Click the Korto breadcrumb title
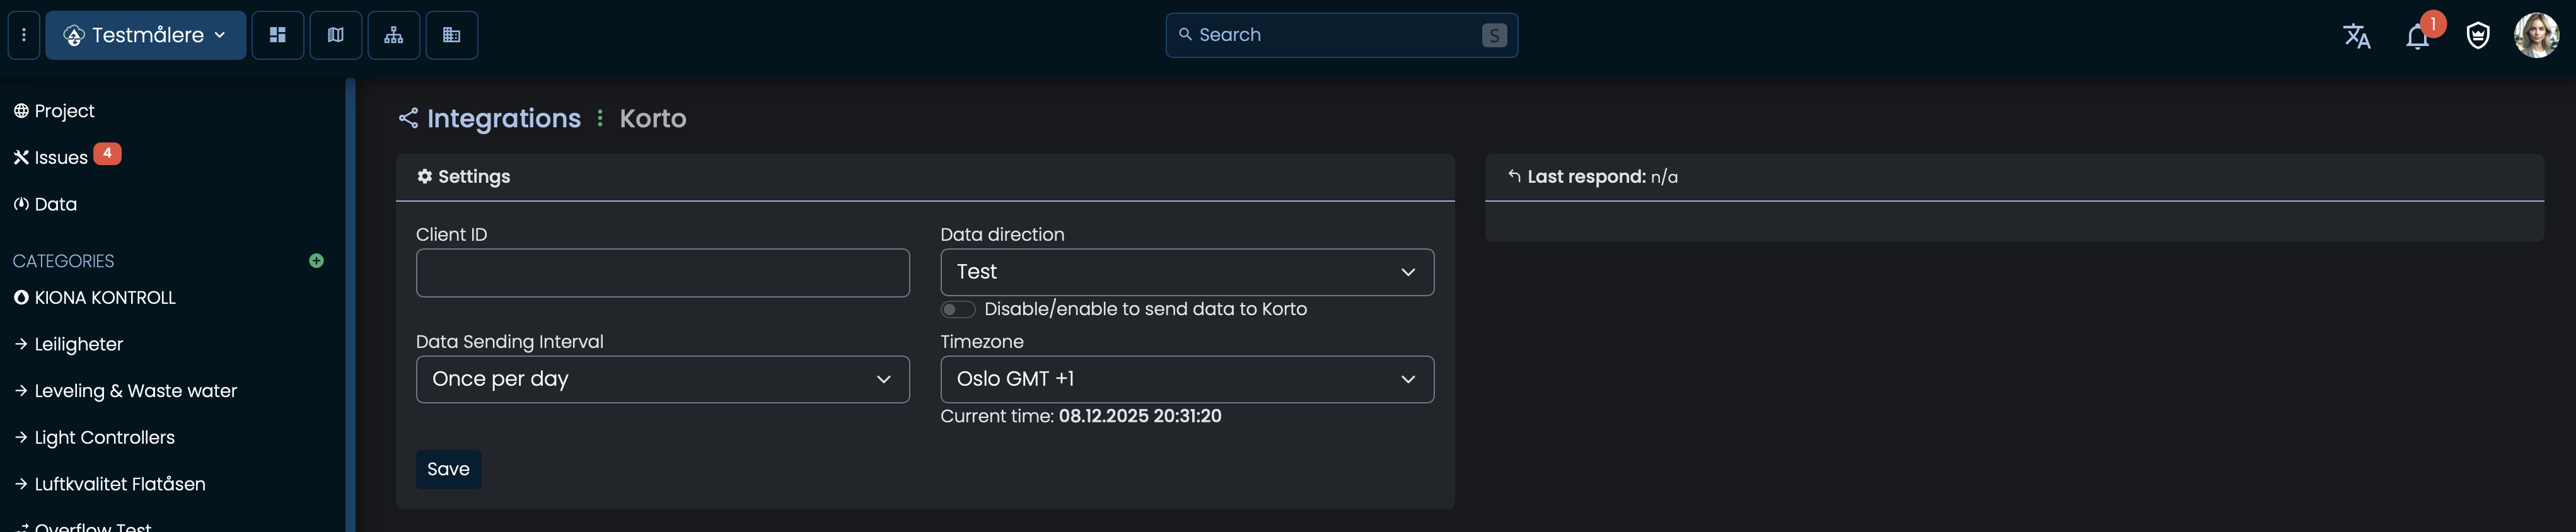2576x532 pixels. (x=653, y=118)
